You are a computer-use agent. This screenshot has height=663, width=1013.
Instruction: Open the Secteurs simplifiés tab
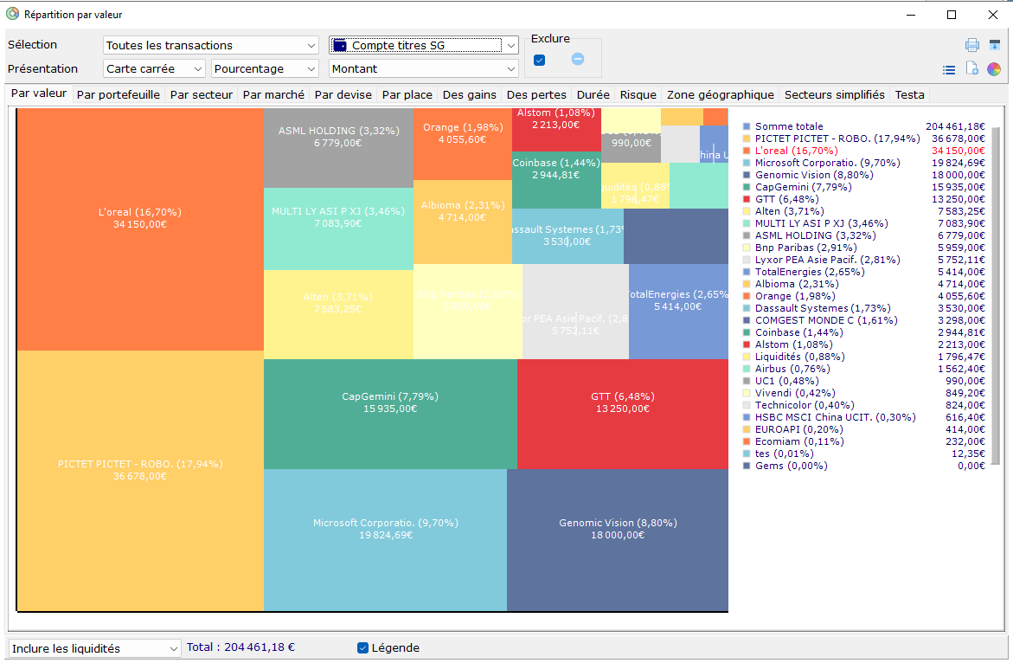[x=835, y=94]
